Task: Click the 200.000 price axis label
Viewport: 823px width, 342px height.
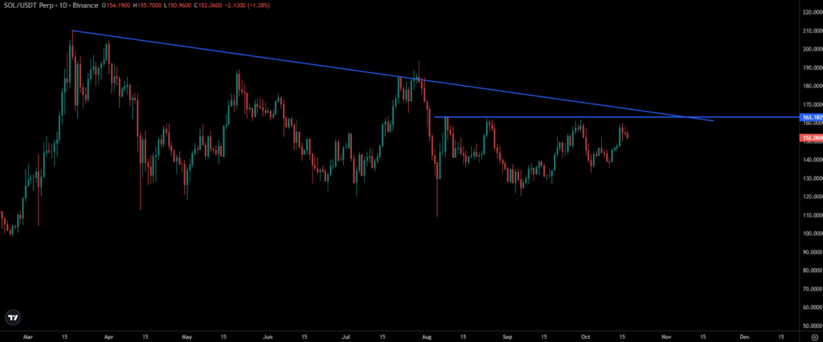Action: [x=812, y=49]
